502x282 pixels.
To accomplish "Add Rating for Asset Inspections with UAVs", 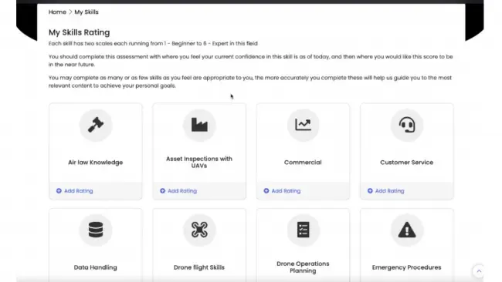I will 178,190.
